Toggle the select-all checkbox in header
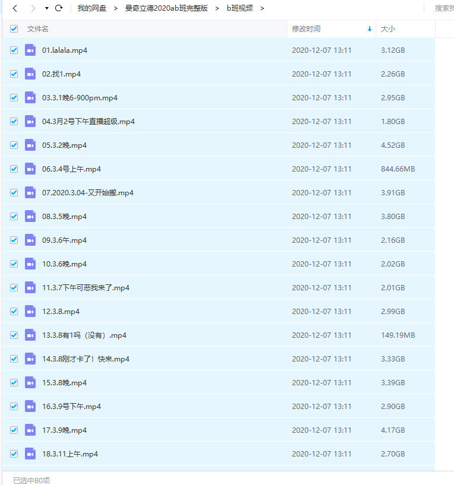Screen dimensions: 454x485 point(14,28)
